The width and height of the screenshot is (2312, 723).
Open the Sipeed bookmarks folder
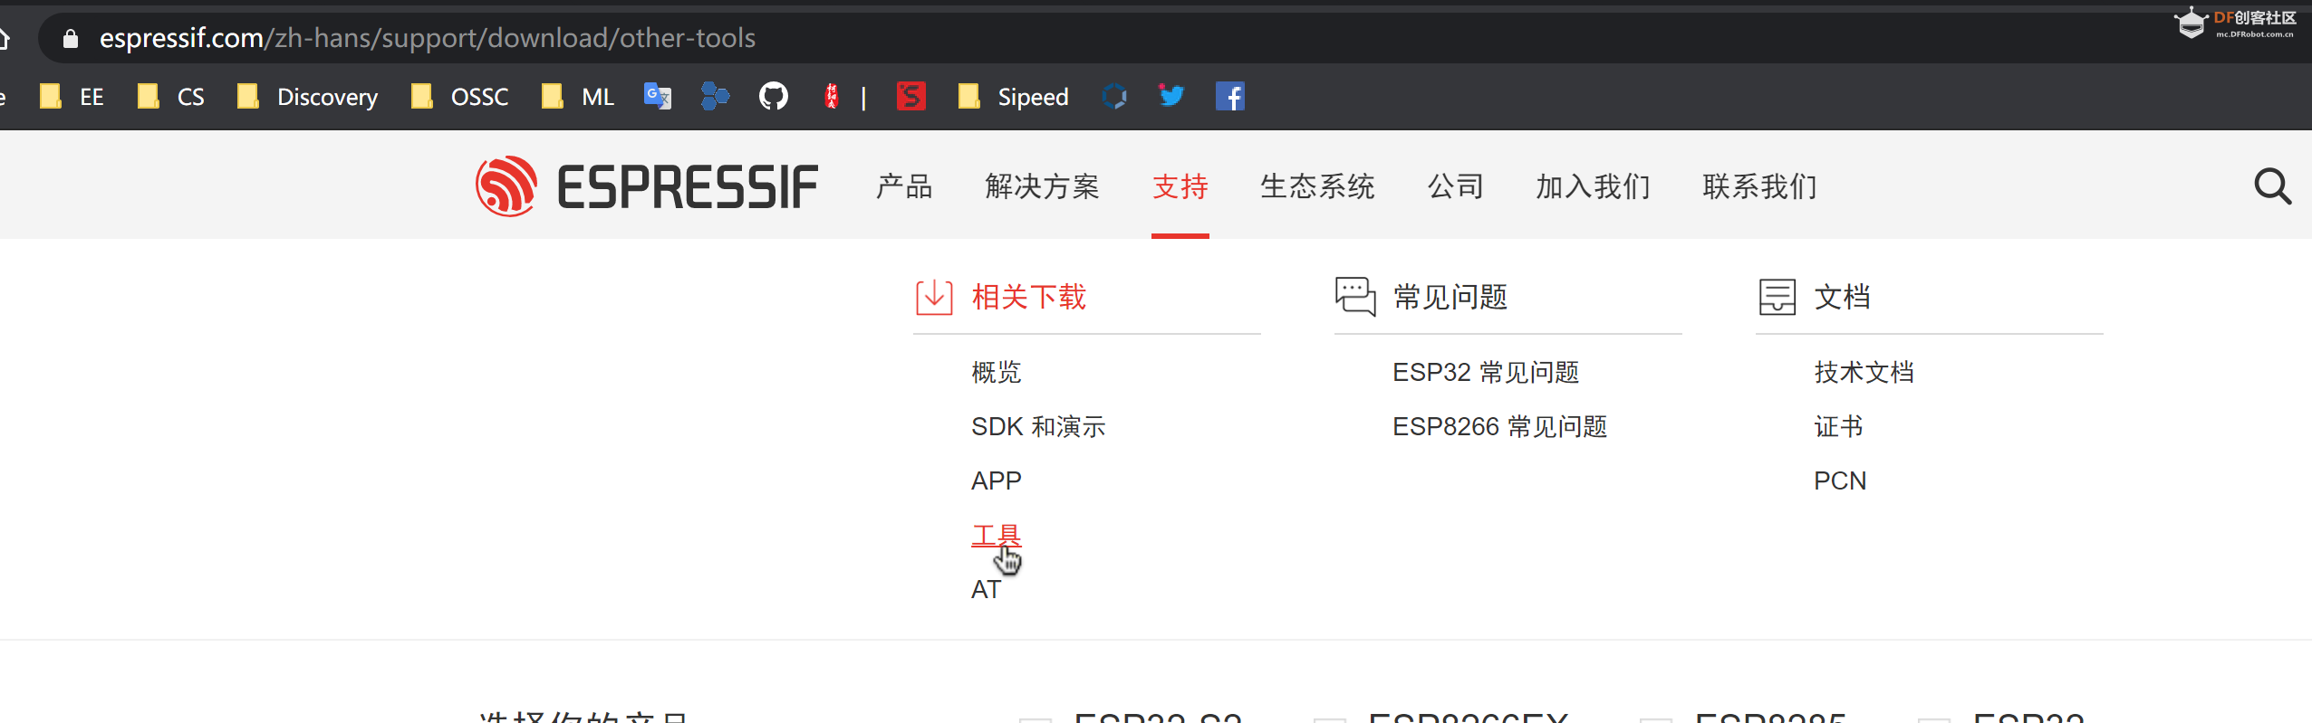click(1013, 97)
